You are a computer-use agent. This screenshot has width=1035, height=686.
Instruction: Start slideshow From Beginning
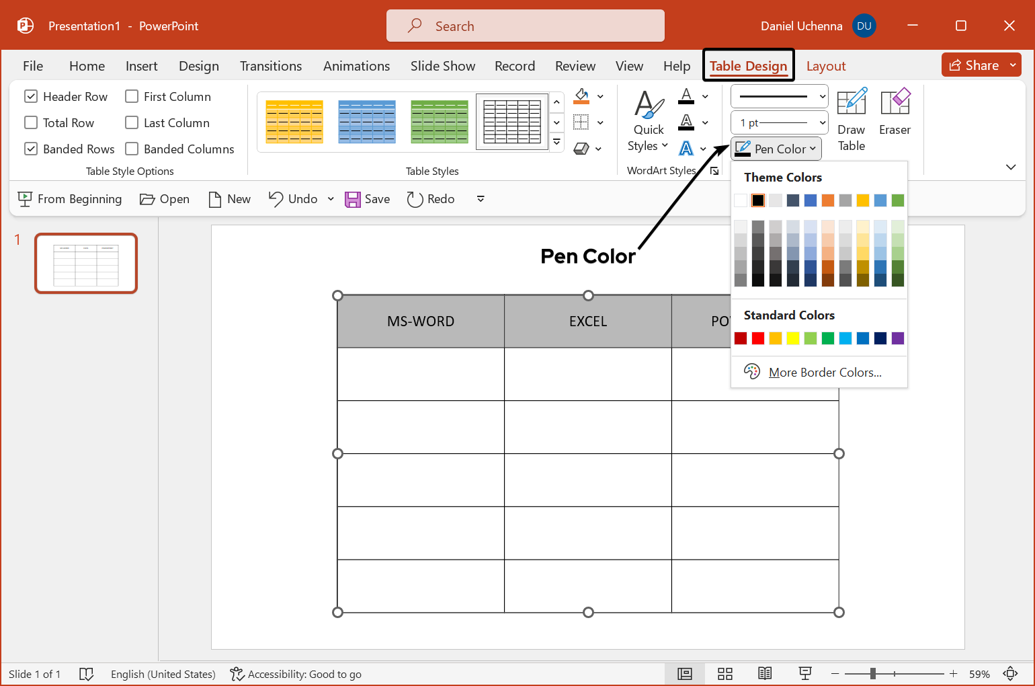click(70, 199)
